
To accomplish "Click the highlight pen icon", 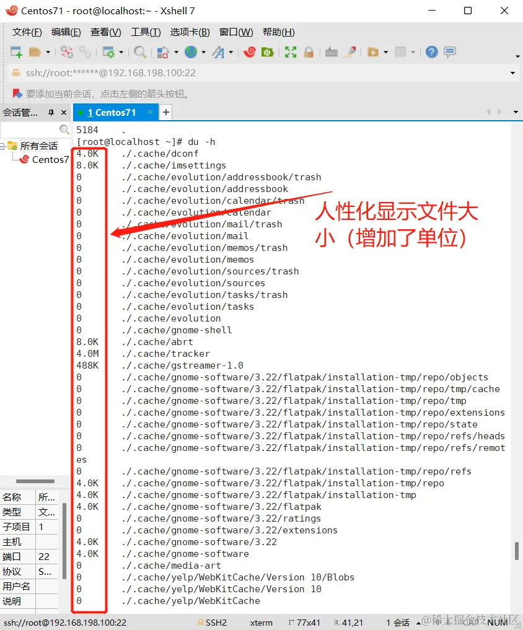I will pyautogui.click(x=351, y=52).
